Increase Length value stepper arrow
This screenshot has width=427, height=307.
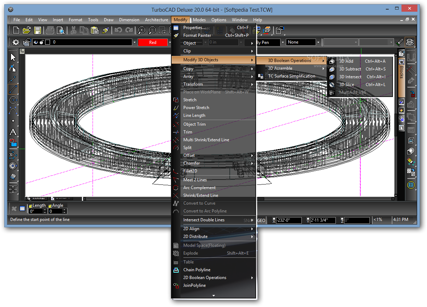pyautogui.click(x=45, y=210)
